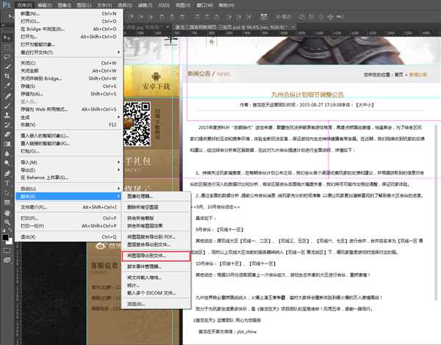Choose 存储为 Web 所用格式...

(68, 109)
